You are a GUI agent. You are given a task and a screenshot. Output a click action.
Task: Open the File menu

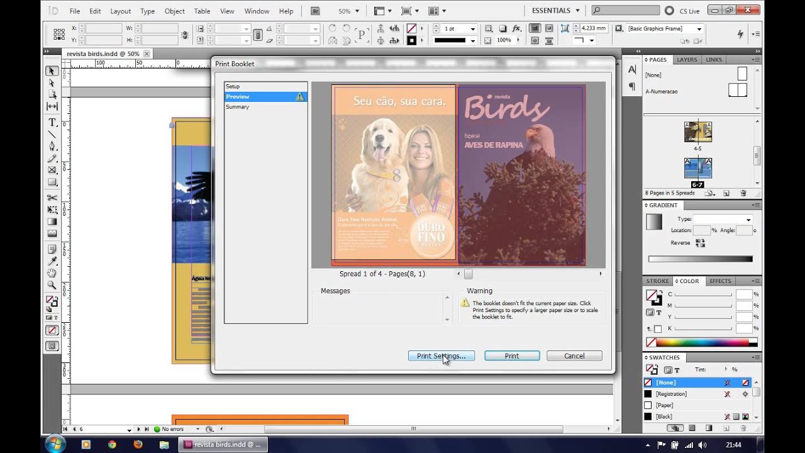(75, 11)
